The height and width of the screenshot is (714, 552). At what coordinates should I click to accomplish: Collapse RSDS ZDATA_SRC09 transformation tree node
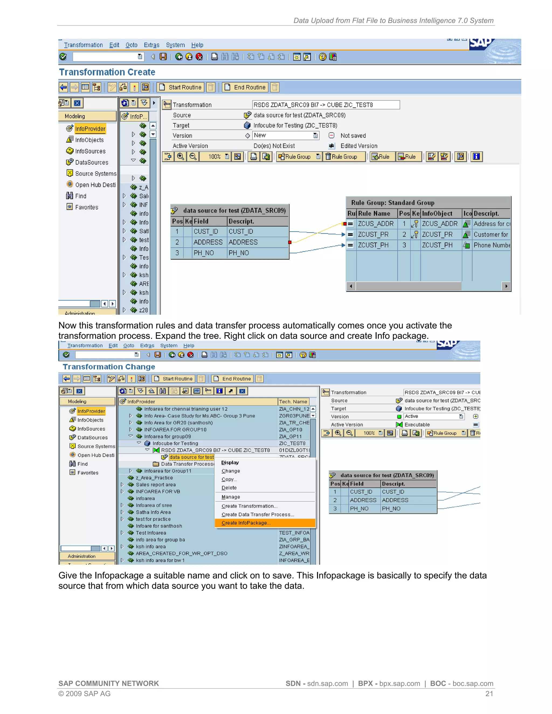point(147,450)
